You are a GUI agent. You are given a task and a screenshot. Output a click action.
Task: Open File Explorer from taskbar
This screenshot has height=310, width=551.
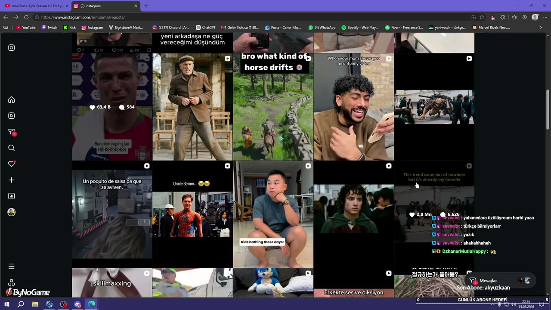point(35,304)
